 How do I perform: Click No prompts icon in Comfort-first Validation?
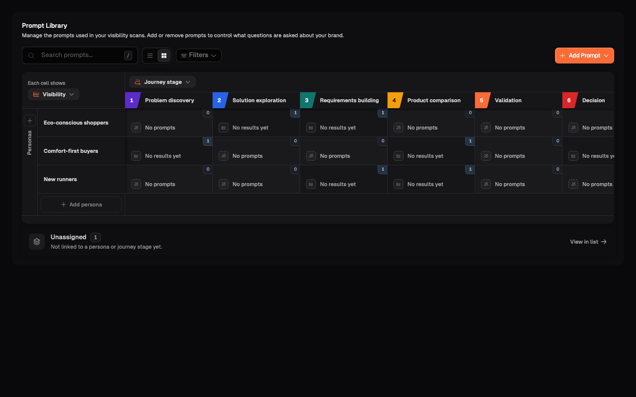(486, 156)
